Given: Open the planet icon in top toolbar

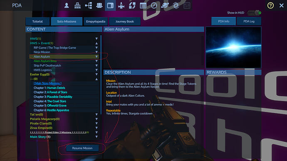Looking at the screenshot, I should [x=165, y=5].
